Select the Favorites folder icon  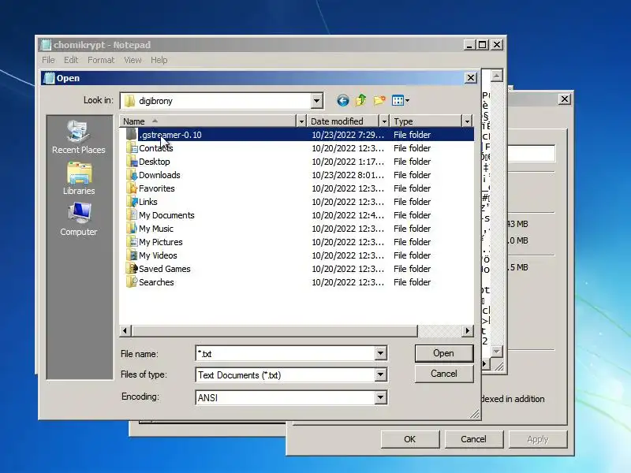[x=132, y=188]
